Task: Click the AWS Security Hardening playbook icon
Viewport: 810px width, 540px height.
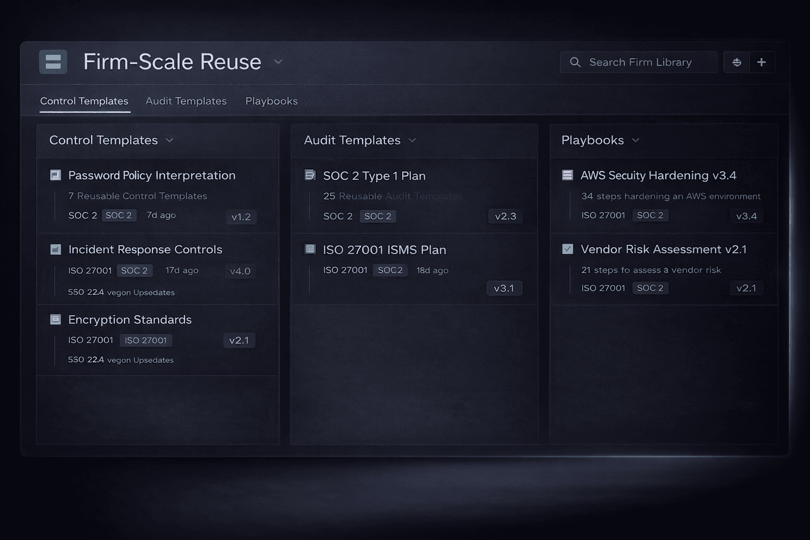Action: 567,175
